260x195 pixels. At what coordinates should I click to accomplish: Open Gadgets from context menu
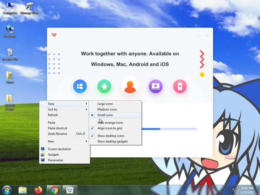click(64, 155)
